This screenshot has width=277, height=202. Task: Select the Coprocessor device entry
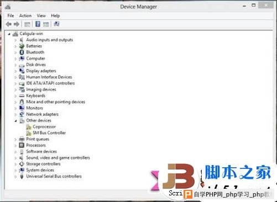click(44, 126)
